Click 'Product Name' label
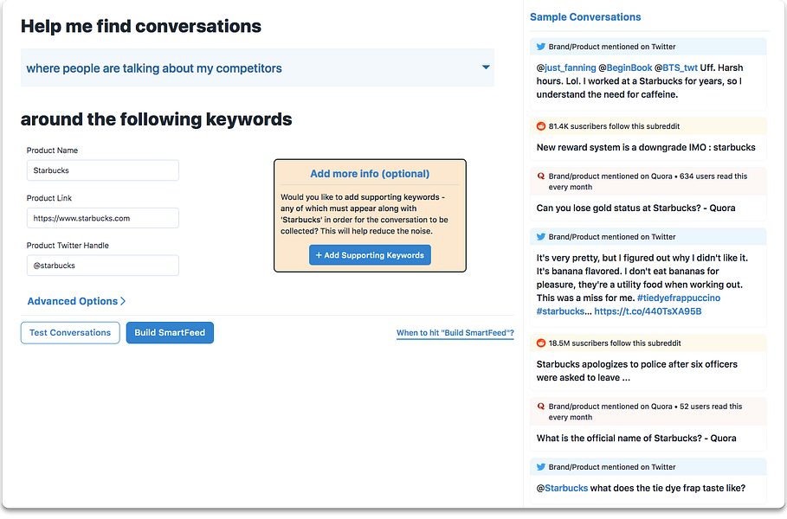The width and height of the screenshot is (787, 519). click(x=52, y=151)
